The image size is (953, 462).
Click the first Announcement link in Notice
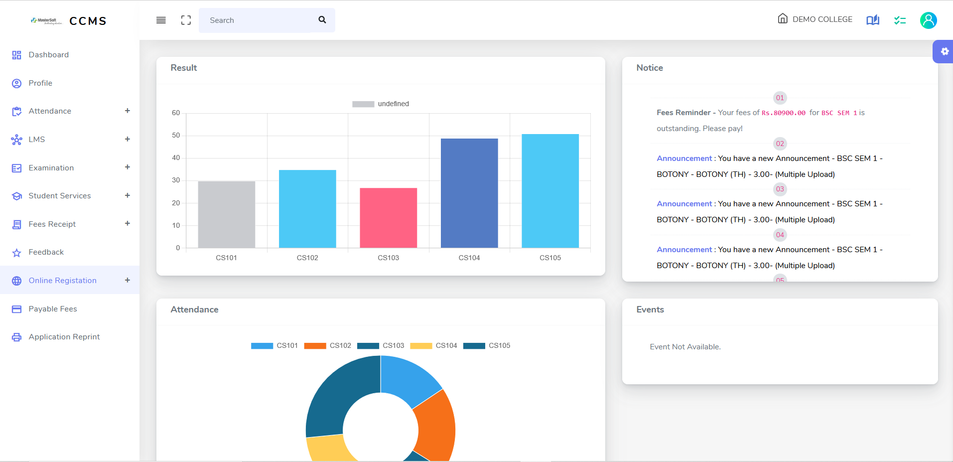click(684, 158)
